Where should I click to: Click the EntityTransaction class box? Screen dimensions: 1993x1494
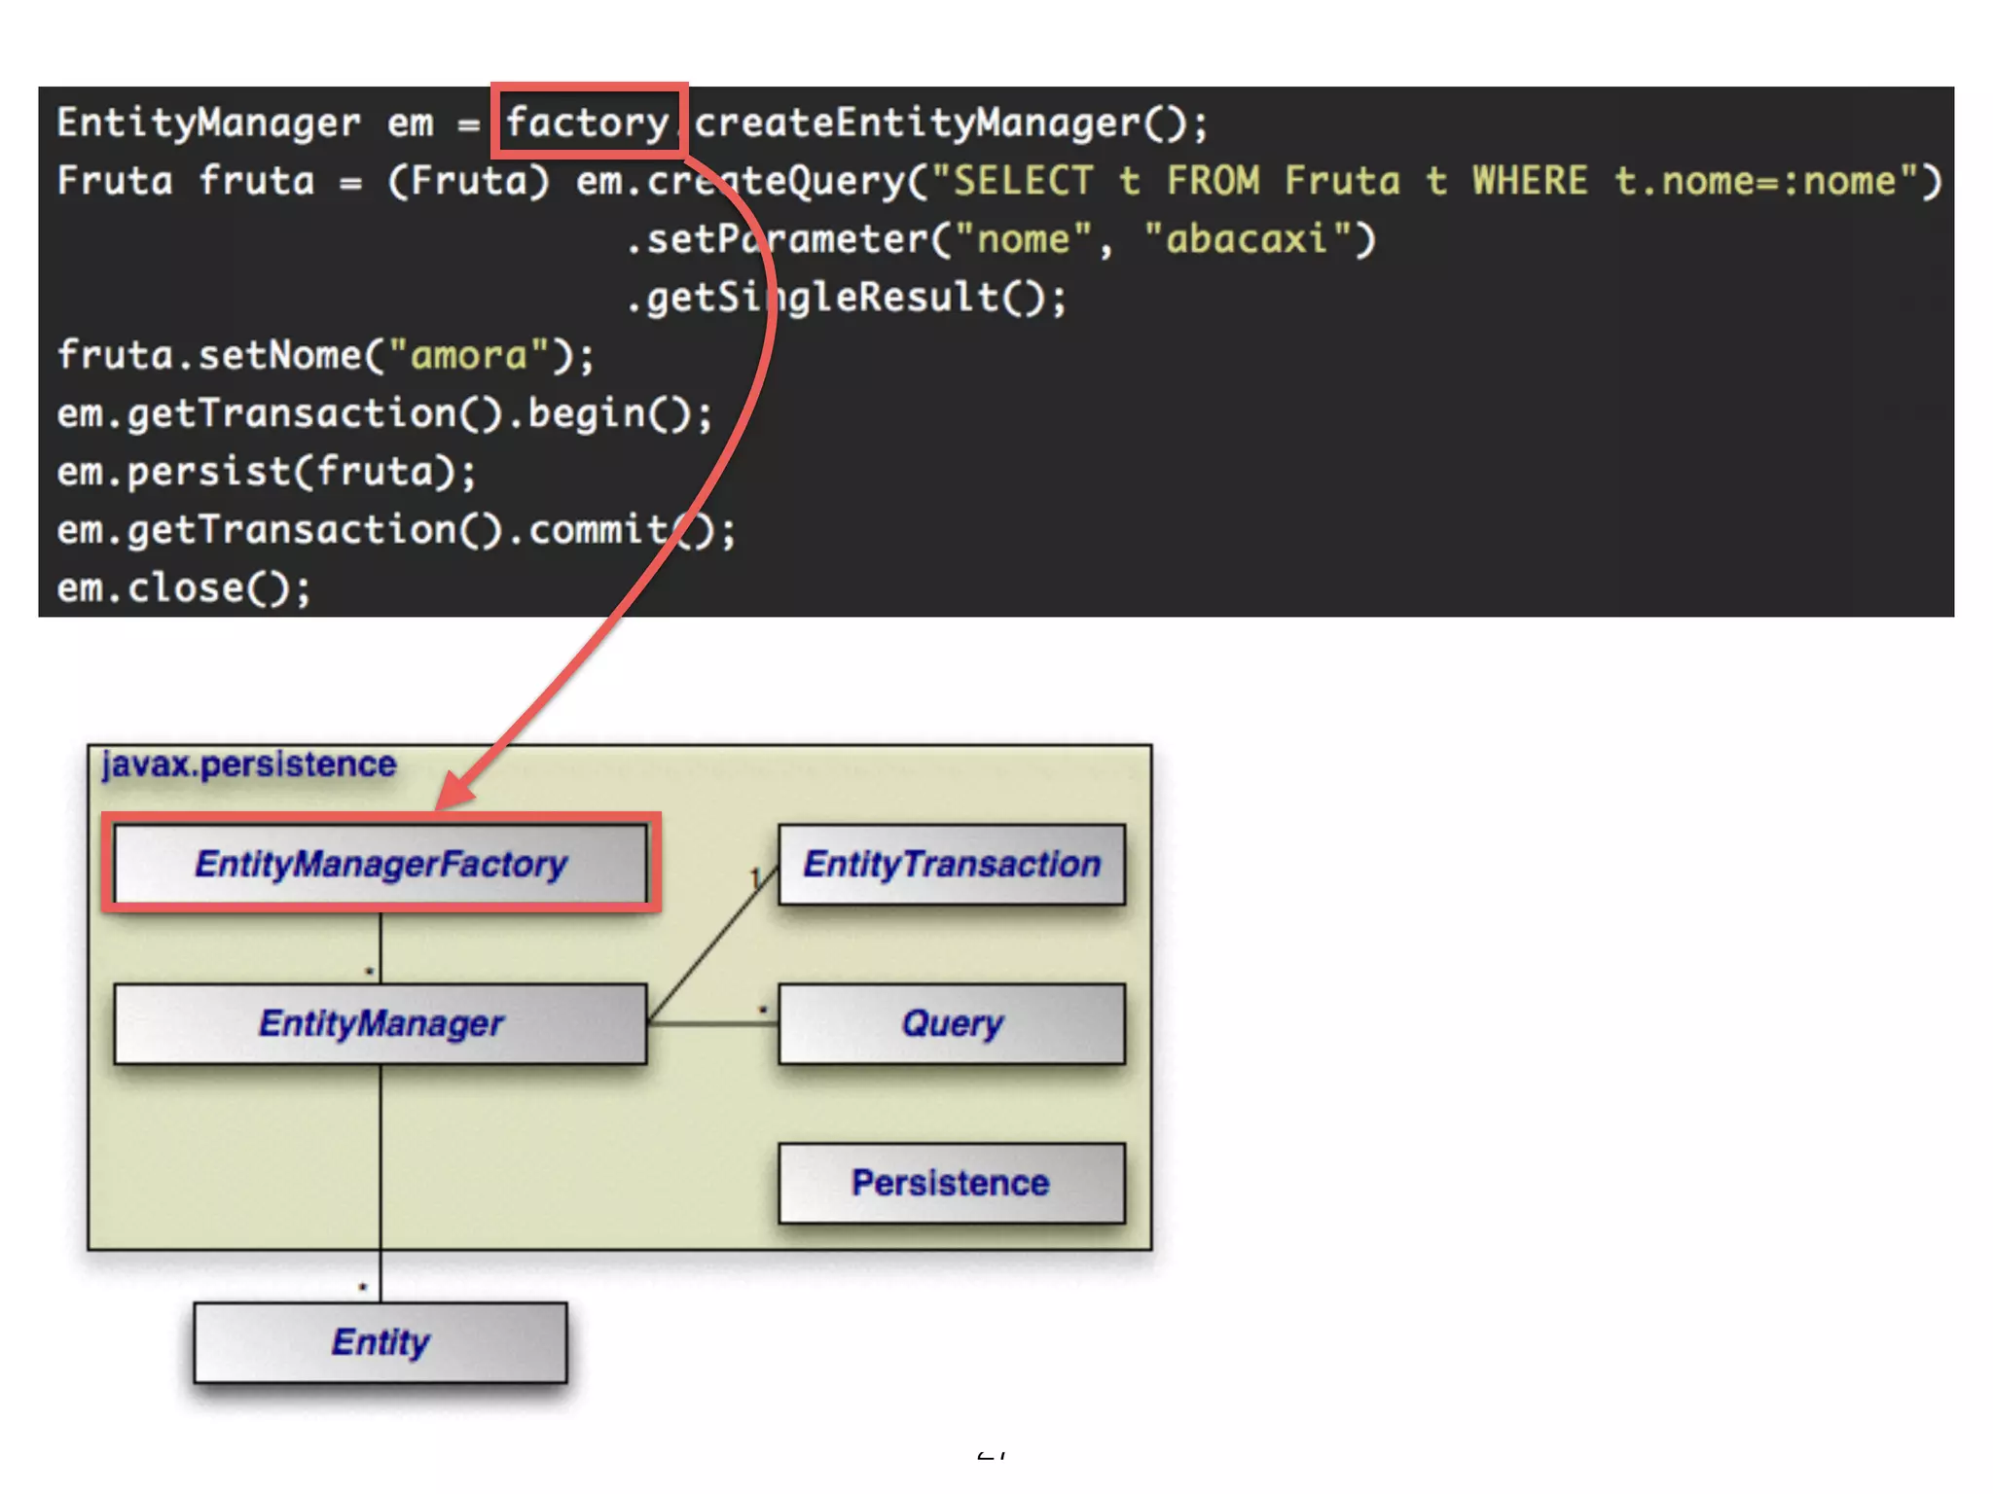(x=951, y=864)
